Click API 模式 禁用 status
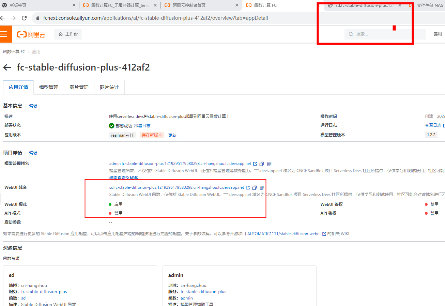The image size is (445, 306). click(116, 213)
